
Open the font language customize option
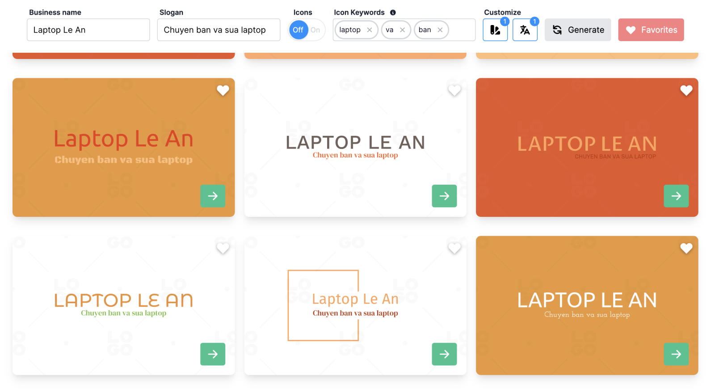(x=525, y=30)
